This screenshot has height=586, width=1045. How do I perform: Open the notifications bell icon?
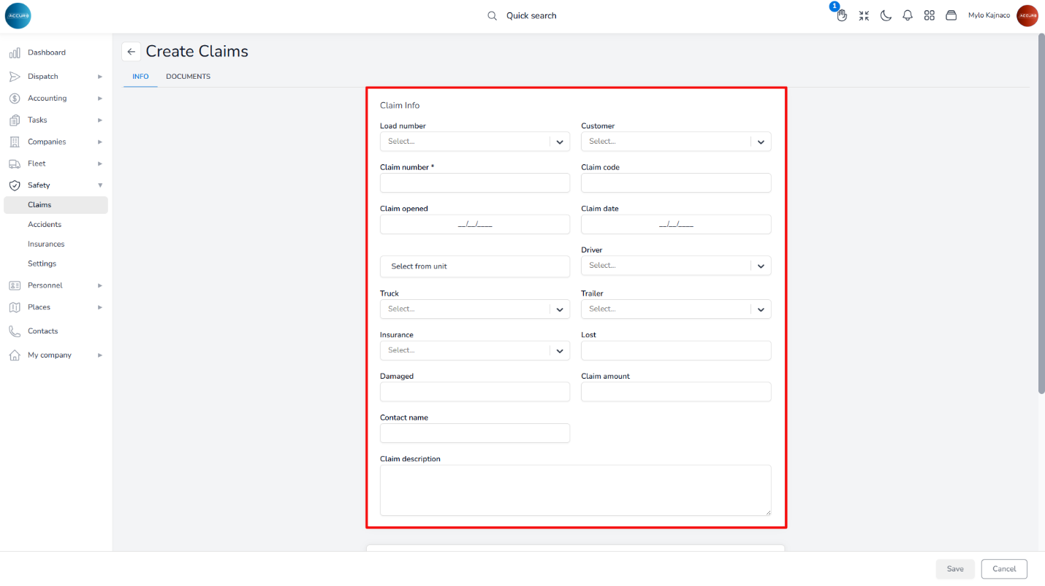tap(908, 15)
